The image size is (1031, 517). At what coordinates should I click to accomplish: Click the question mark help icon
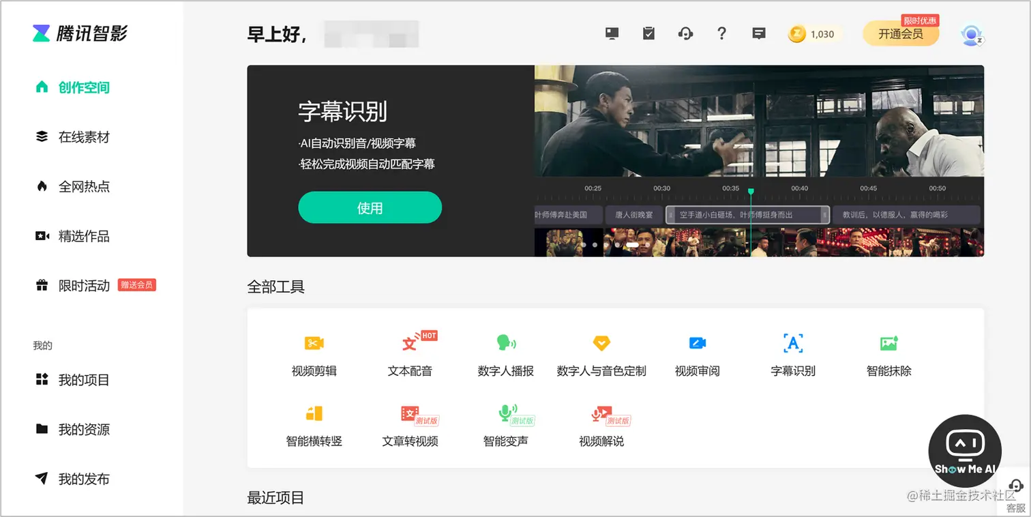click(722, 33)
